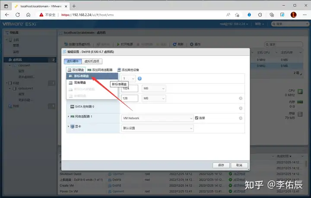Open the VM Network selection dropdown
This screenshot has height=198, width=311.
coord(157,118)
